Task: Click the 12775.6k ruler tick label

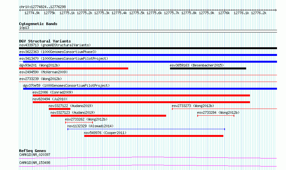Action: coord(154,13)
